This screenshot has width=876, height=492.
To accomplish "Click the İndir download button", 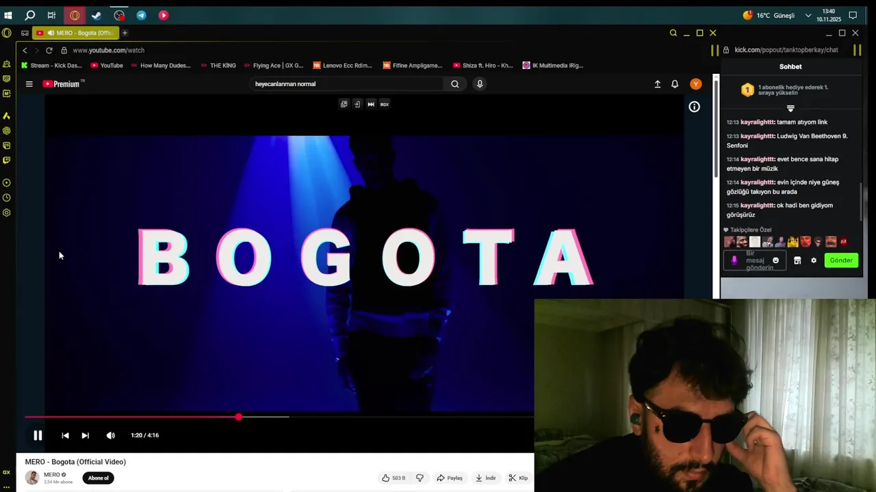I will click(x=485, y=478).
